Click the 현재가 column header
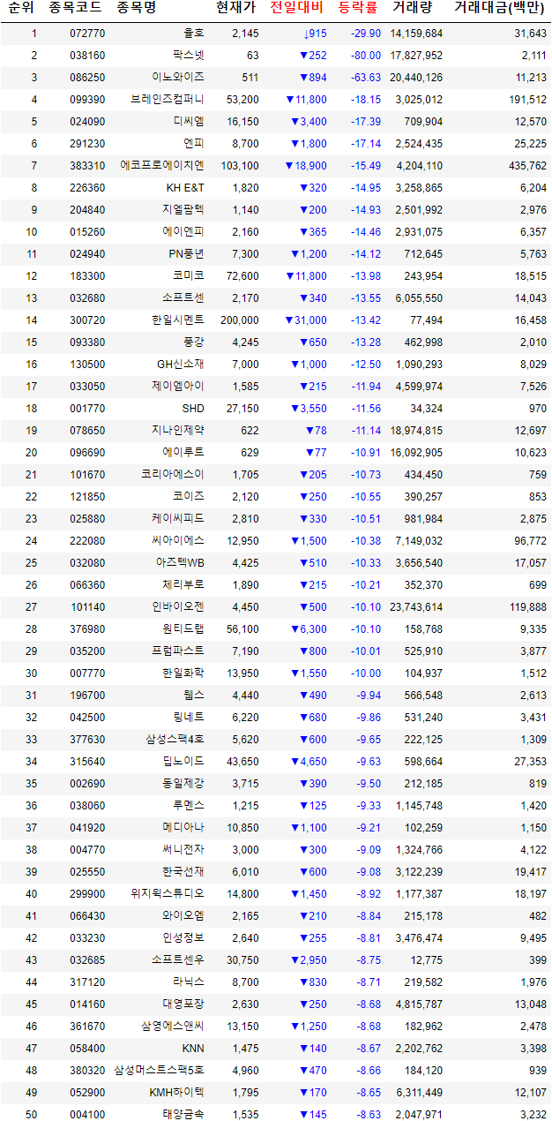The height and width of the screenshot is (1121, 552). coord(236,10)
